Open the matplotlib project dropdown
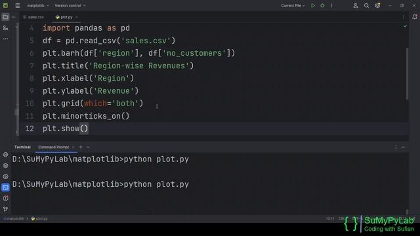Screen dimensions: 420x236 38,5
